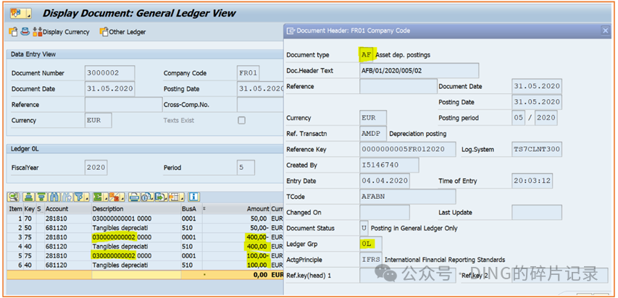
Task: Click Currency field in Data Entry View
Action: tap(98, 121)
